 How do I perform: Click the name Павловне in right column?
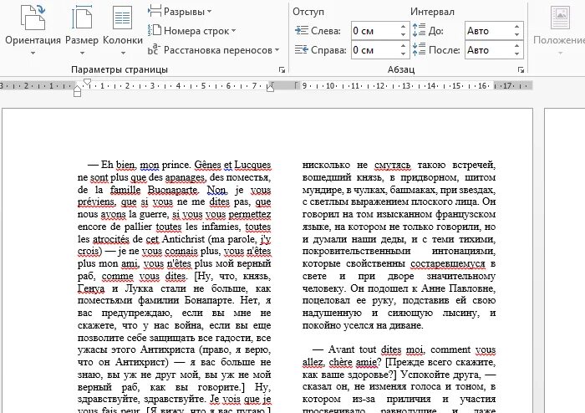pos(472,288)
